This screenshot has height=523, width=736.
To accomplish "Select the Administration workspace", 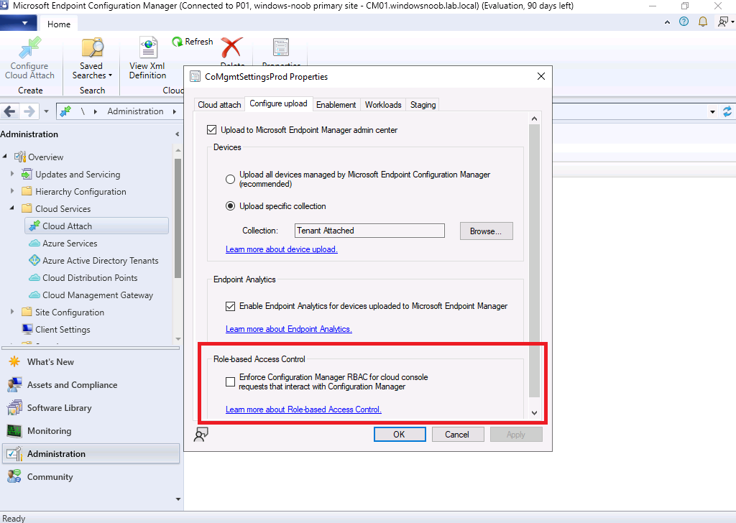I will 91,454.
